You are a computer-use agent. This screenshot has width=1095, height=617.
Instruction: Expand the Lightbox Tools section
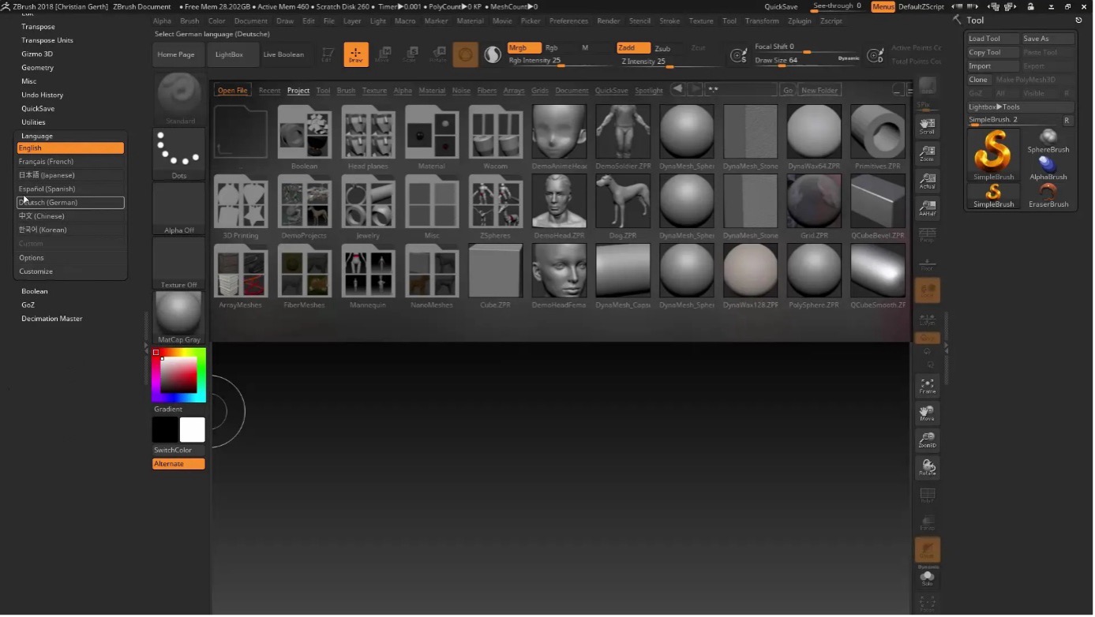[x=1021, y=107]
